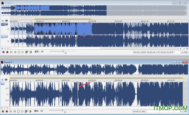The image size is (189, 115).
Task: Click zoom ratio field 1:4,096
Action: point(181,52)
